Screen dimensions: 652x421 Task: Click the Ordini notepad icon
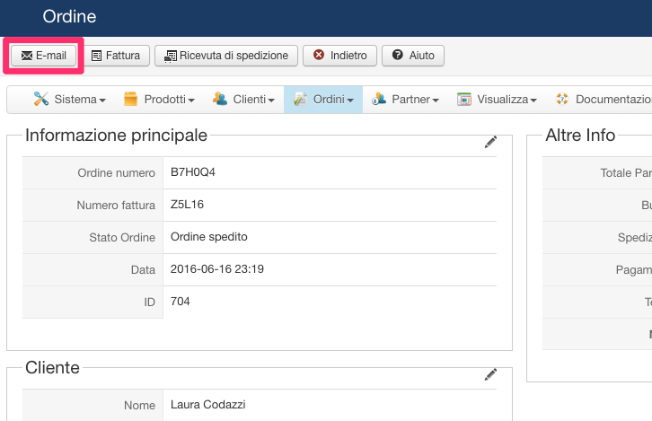click(300, 100)
